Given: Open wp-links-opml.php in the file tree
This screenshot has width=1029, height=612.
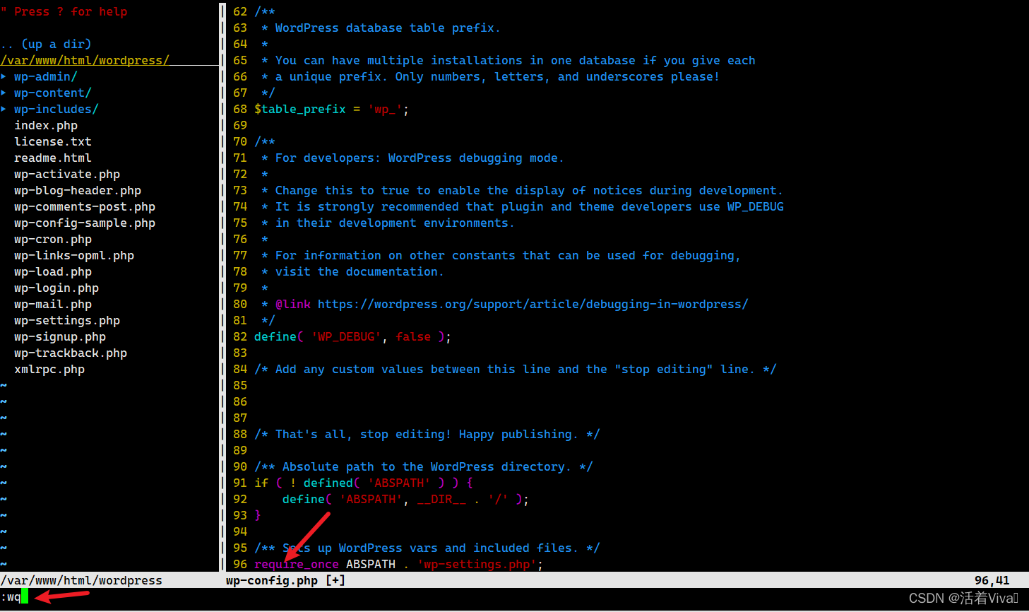Looking at the screenshot, I should click(74, 255).
